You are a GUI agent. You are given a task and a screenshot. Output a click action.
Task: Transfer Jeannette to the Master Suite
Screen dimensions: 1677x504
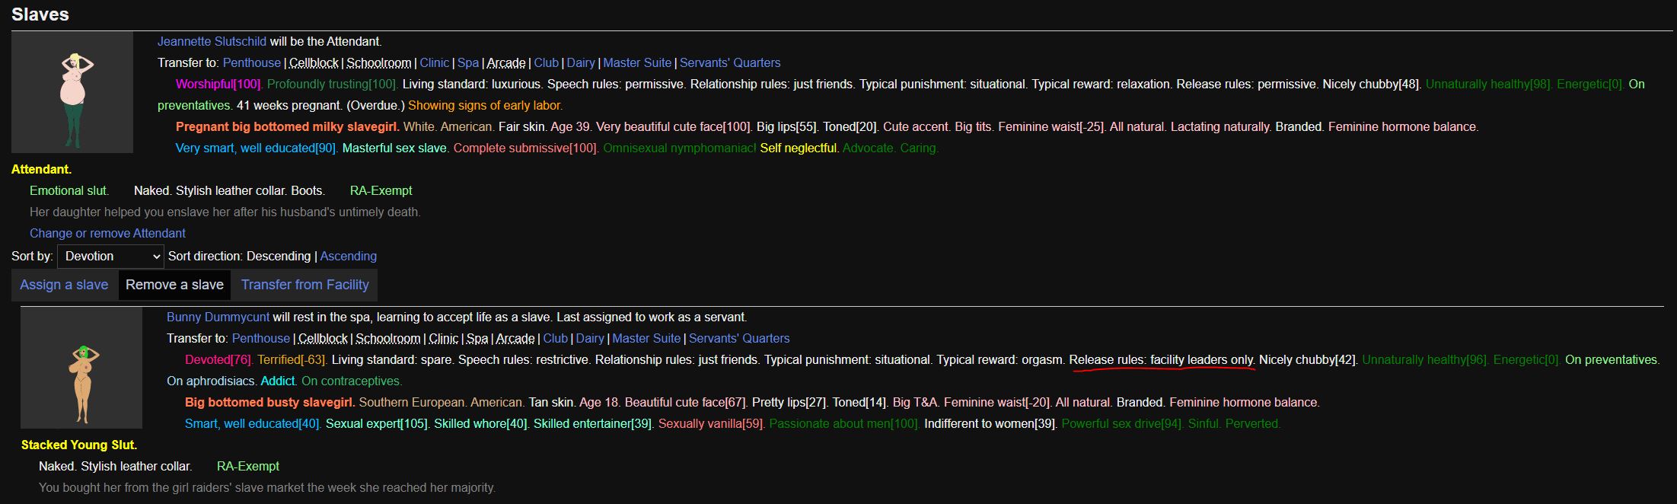pyautogui.click(x=637, y=63)
